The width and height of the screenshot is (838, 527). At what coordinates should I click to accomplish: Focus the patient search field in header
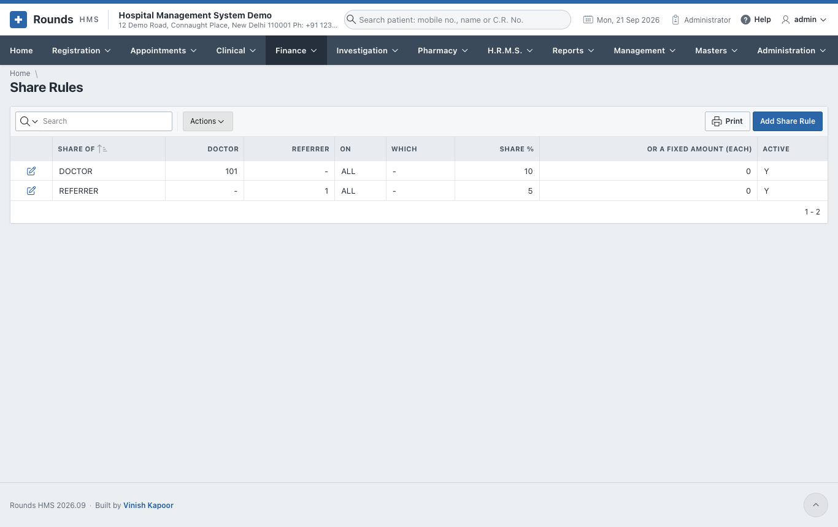point(458,20)
